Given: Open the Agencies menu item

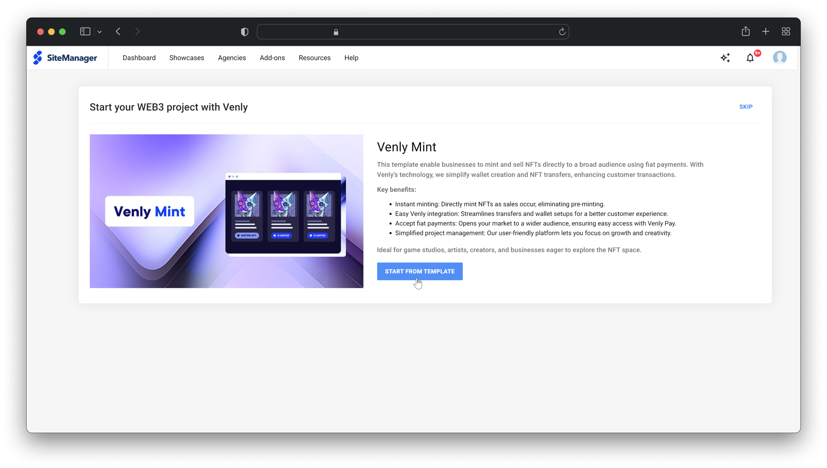Looking at the screenshot, I should coord(232,58).
